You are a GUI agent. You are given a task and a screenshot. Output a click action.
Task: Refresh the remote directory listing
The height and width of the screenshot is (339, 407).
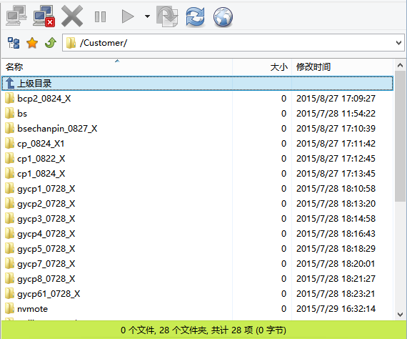pos(195,16)
